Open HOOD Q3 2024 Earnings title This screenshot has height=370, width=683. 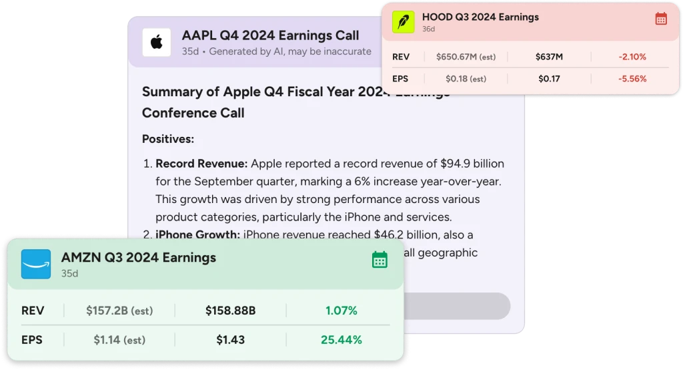(x=480, y=17)
